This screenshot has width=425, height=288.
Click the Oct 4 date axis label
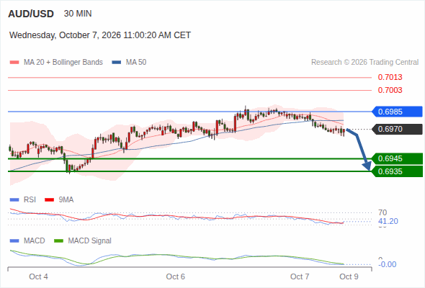38,276
